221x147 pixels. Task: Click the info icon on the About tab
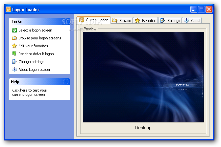click(x=186, y=20)
